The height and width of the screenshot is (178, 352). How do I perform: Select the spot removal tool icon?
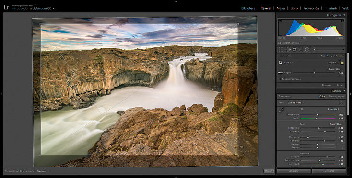(288, 49)
